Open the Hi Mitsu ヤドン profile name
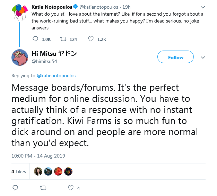The width and height of the screenshot is (217, 196). click(54, 53)
